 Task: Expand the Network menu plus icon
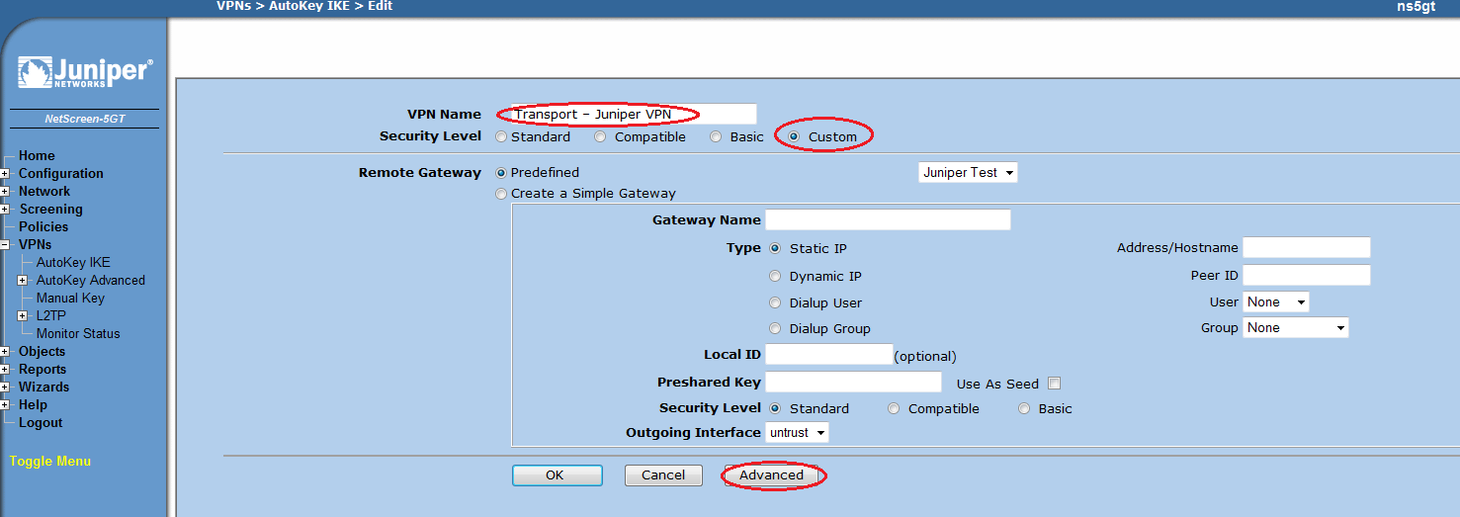tap(5, 192)
